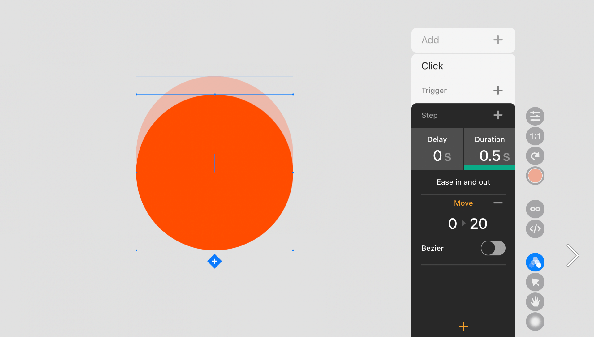The image size is (594, 337).
Task: Replay the animation with the restart icon
Action: point(535,156)
